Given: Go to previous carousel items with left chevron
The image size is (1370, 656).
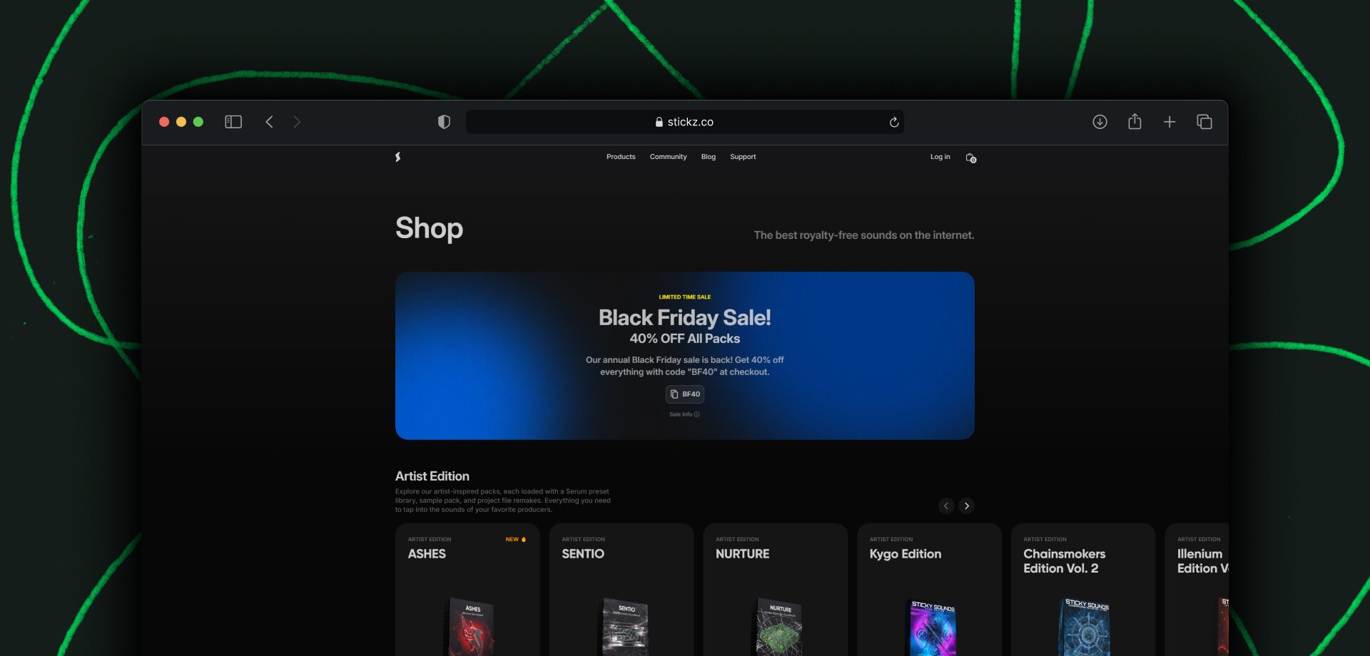Looking at the screenshot, I should [x=946, y=506].
